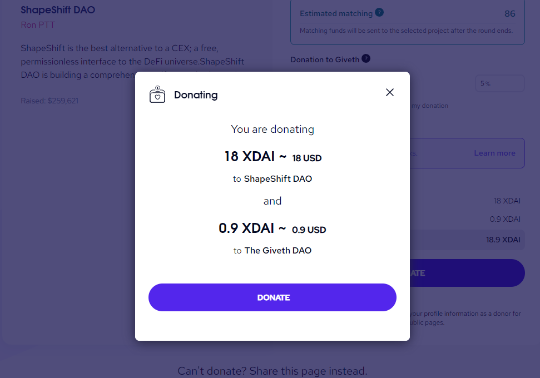Viewport: 540px width, 378px height.
Task: Click The Giveth DAO recipient name
Action: [278, 250]
